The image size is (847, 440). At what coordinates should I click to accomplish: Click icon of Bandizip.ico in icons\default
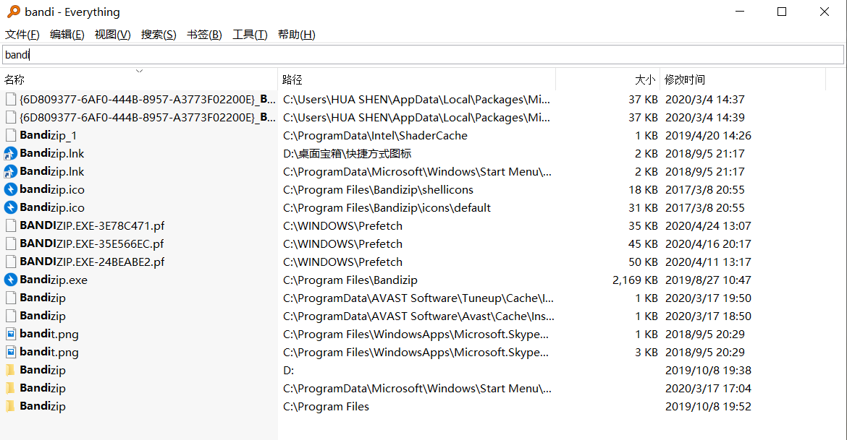(11, 207)
